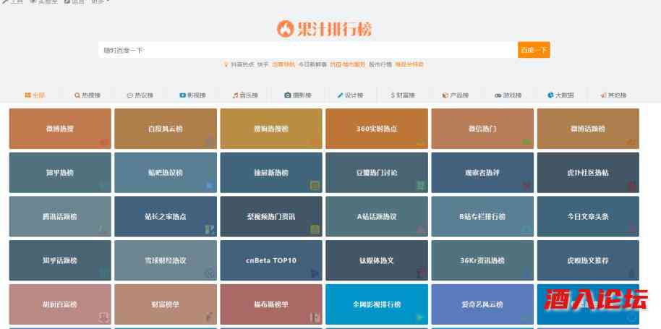Select the cnBeta TOP10 tile
661x329 pixels.
[x=271, y=260]
